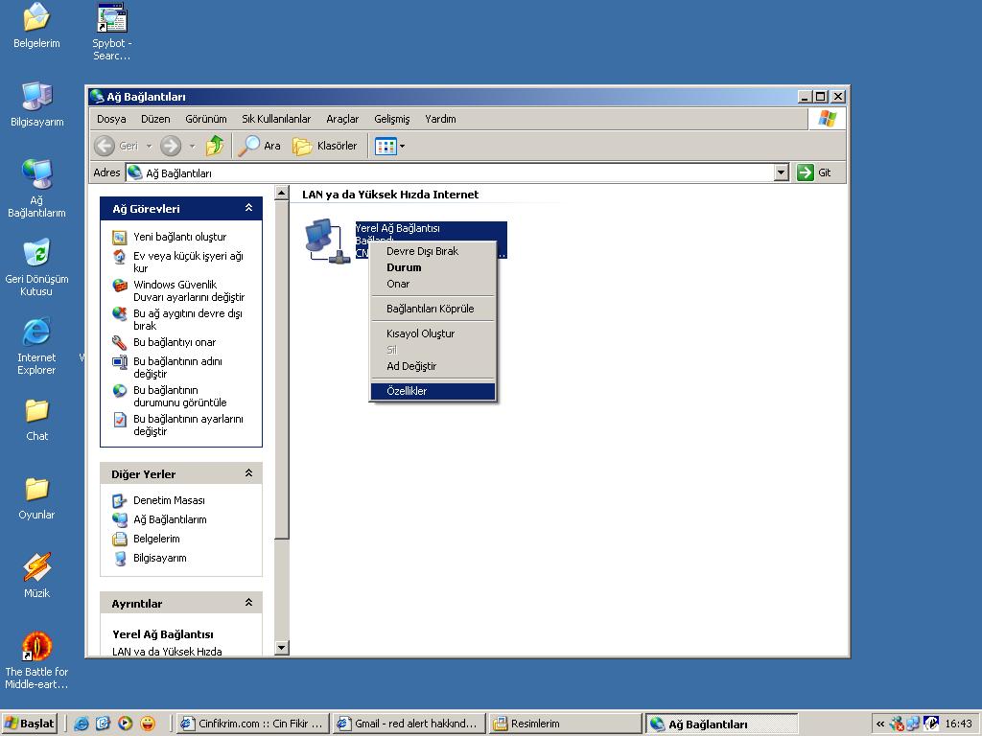Open Windows Media Player from quick launch
982x736 pixels.
coord(126,724)
